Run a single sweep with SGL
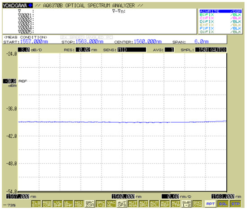This screenshot has height=210, width=247. point(223,204)
